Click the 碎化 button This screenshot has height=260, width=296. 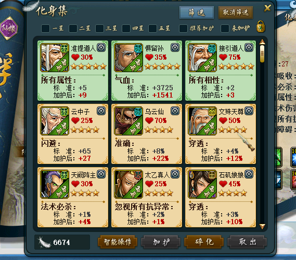click(204, 242)
